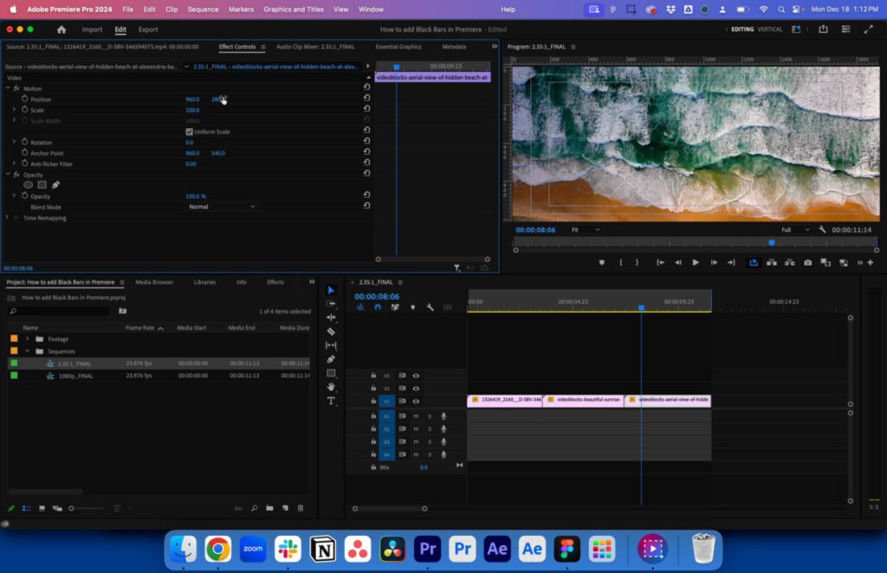Select the Track Select Forward tool

(x=331, y=304)
